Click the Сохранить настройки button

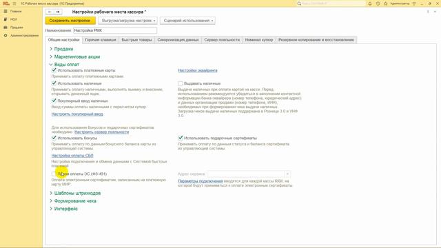pyautogui.click(x=70, y=21)
